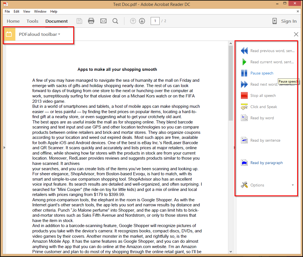This screenshot has width=303, height=257.
Task: Click the Read by paragraph icon
Action: click(x=244, y=163)
